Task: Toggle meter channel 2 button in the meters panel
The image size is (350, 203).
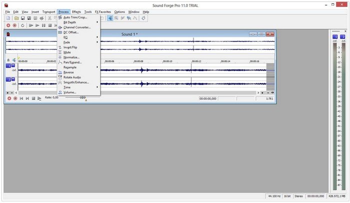Action: pos(342,37)
